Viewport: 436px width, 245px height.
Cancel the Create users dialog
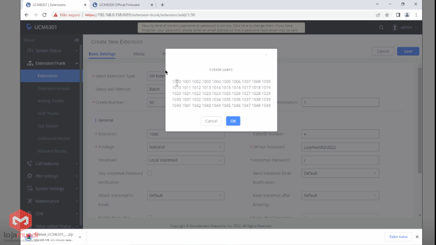point(211,121)
